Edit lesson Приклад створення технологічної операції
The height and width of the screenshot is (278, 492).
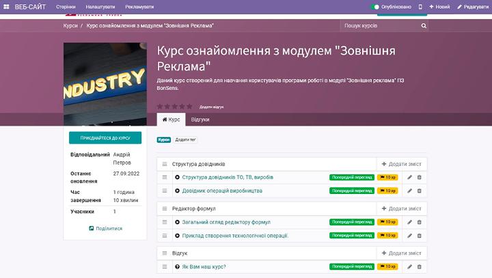[409, 236]
